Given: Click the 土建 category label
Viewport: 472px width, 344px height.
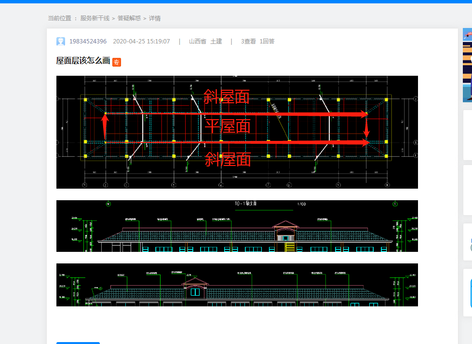Looking at the screenshot, I should coord(216,41).
